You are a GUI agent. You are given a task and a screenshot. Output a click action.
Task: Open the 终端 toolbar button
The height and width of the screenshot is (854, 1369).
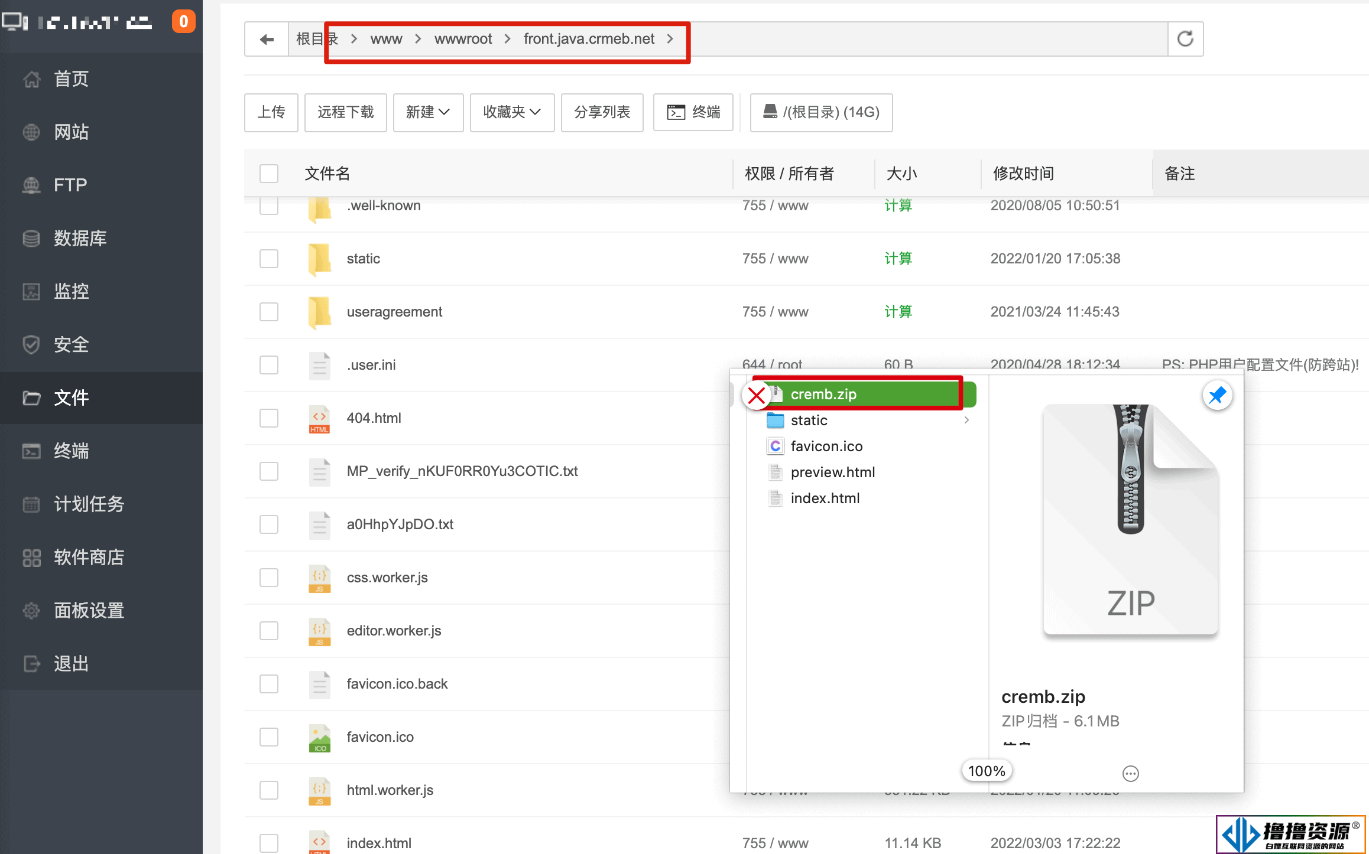(693, 112)
